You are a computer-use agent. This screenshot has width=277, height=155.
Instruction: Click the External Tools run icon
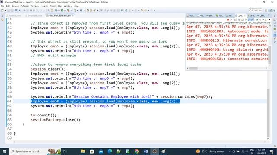click(x=68, y=10)
